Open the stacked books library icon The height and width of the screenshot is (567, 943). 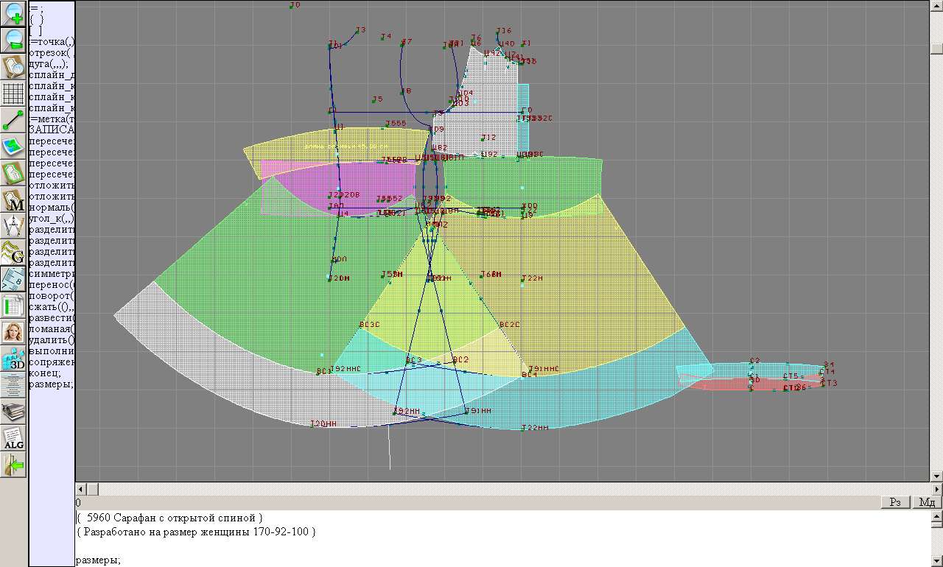coord(14,411)
